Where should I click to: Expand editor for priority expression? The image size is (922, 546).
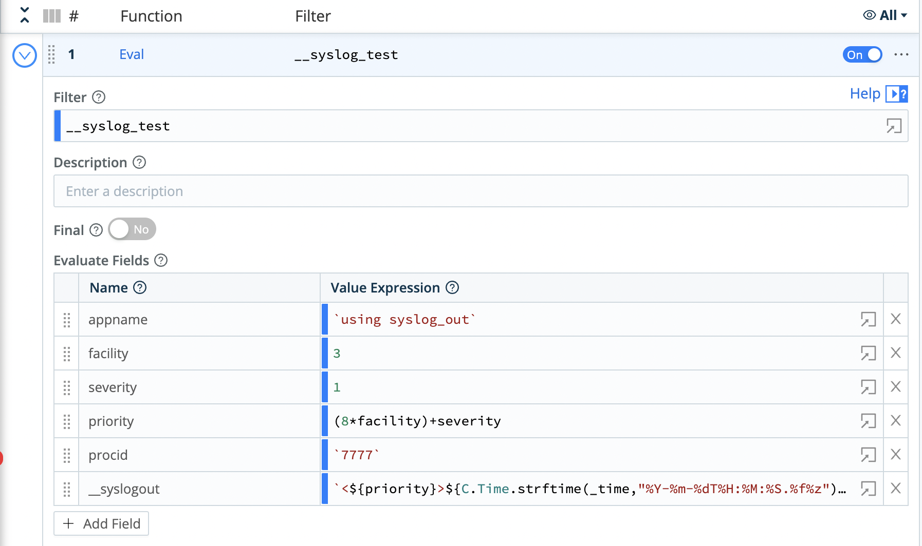coord(869,421)
